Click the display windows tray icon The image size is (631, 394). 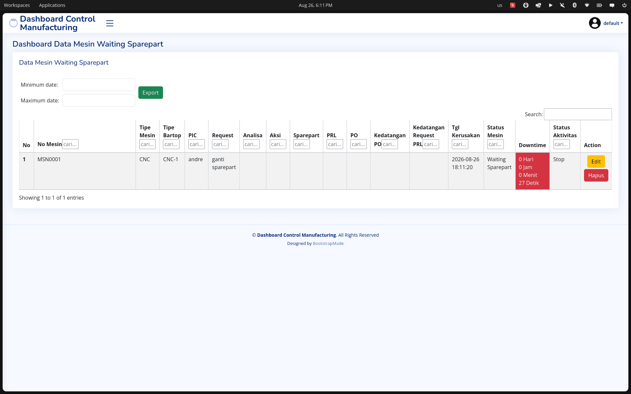(538, 5)
